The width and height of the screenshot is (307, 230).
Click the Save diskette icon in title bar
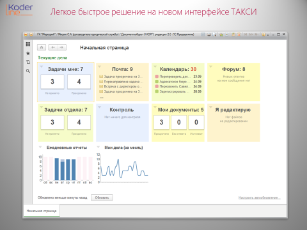(203, 34)
